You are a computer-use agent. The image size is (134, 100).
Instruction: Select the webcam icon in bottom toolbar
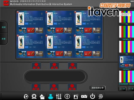pyautogui.click(x=34, y=96)
